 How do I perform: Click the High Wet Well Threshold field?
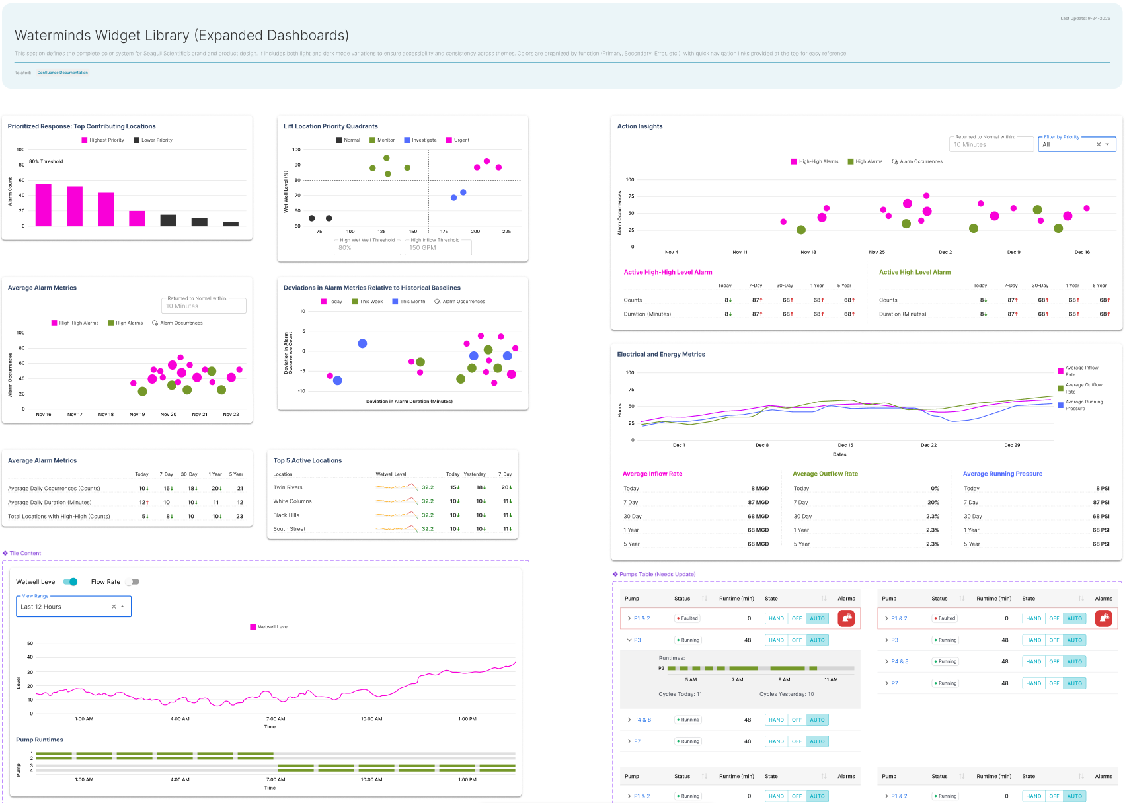coord(368,246)
